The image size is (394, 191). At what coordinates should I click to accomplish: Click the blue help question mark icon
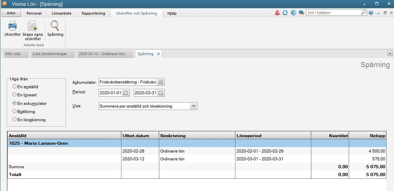pyautogui.click(x=371, y=13)
